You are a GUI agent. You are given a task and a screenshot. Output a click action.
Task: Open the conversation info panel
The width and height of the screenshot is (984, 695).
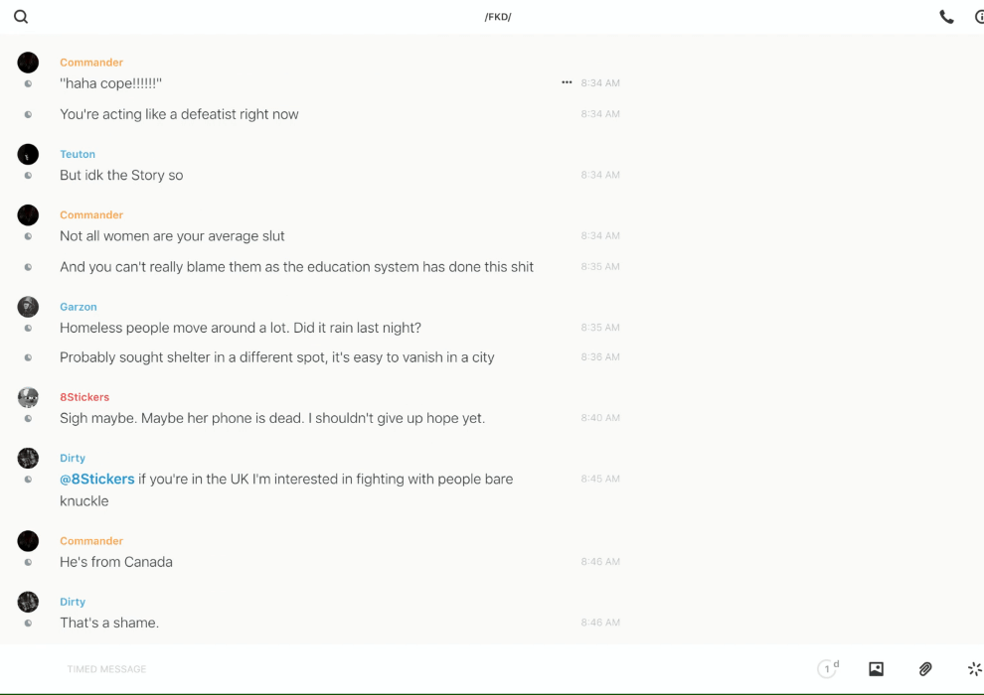tap(979, 17)
